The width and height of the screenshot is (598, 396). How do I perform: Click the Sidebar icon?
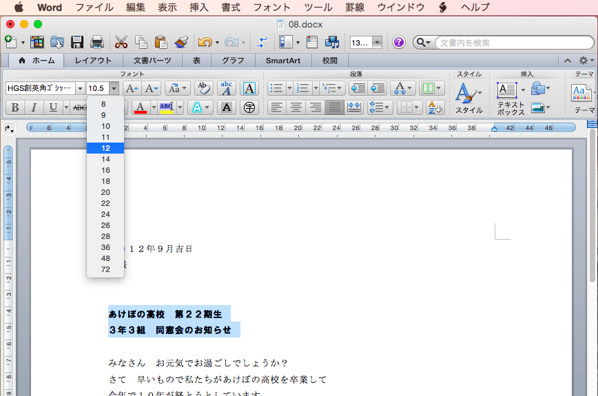point(286,42)
